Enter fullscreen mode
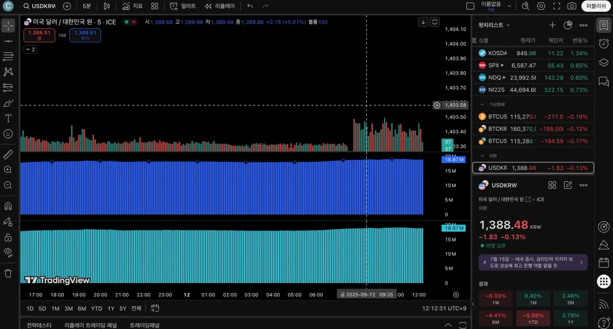613x329 pixels. coord(557,6)
